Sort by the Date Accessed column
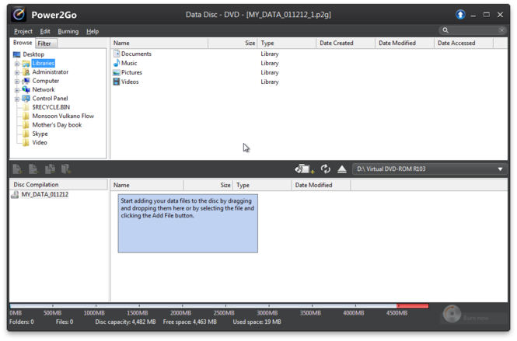 463,43
